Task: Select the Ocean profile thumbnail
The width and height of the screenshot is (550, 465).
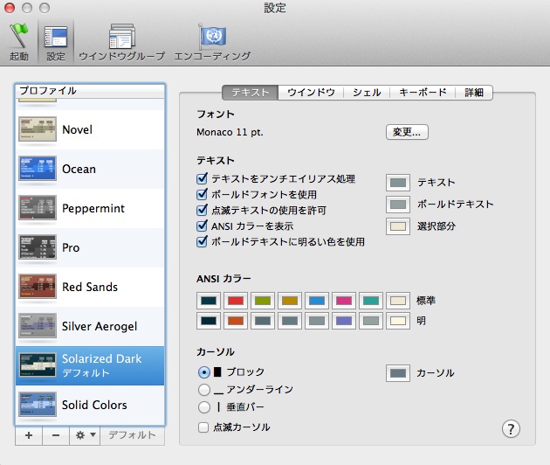Action: pos(38,169)
